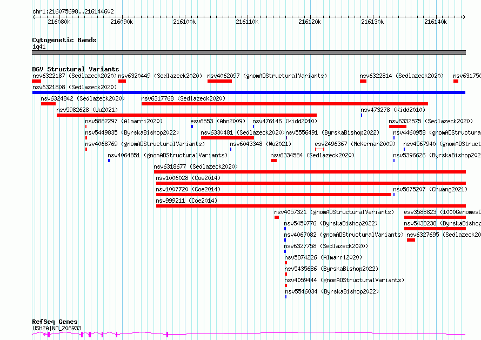Click nsv476146 (Kidd2010) label
Viewport: 481px width, 340px height.
tap(285, 121)
